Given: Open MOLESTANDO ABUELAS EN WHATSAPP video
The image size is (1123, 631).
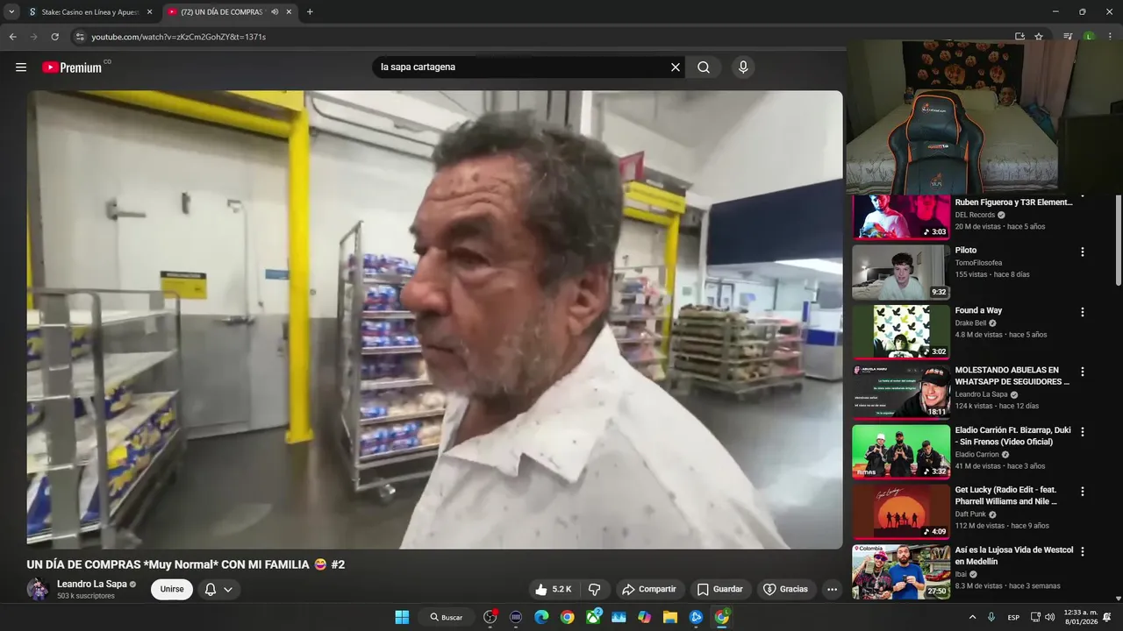Looking at the screenshot, I should [x=1012, y=376].
